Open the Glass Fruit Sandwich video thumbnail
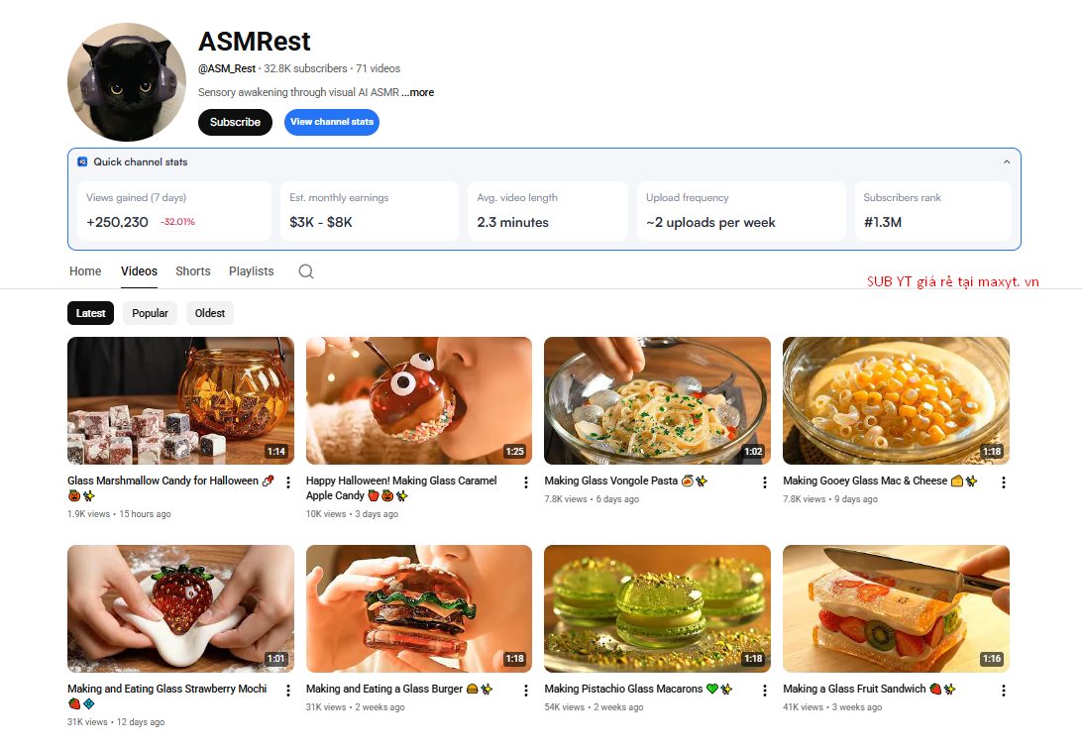1083x748 pixels. [896, 608]
